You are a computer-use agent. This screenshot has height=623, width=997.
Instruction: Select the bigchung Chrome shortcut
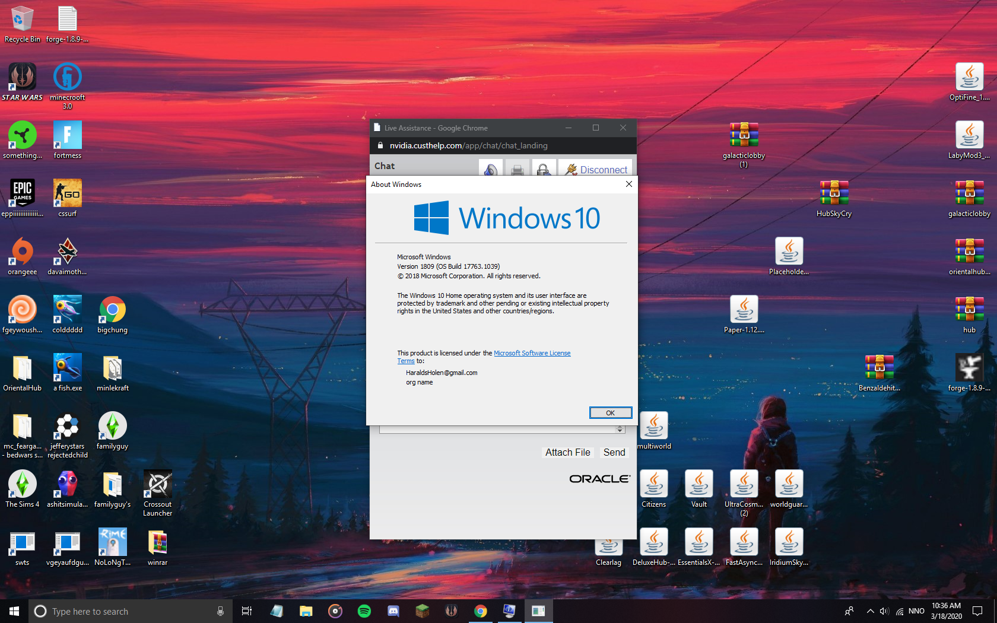point(112,314)
